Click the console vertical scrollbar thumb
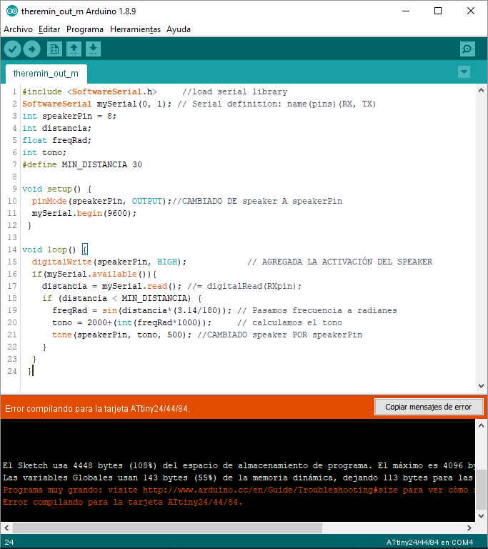Screen dimensions: 488x549 point(481,490)
